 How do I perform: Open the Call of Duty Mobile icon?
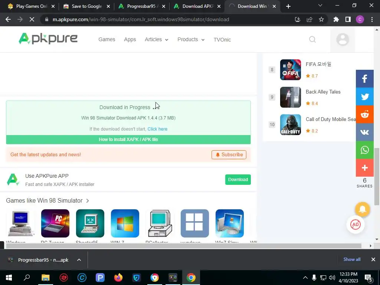point(290,125)
